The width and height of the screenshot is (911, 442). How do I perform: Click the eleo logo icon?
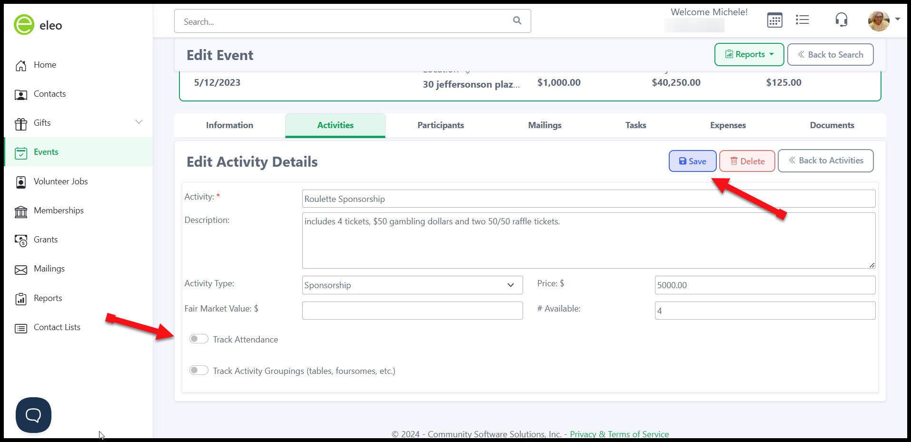click(x=24, y=25)
